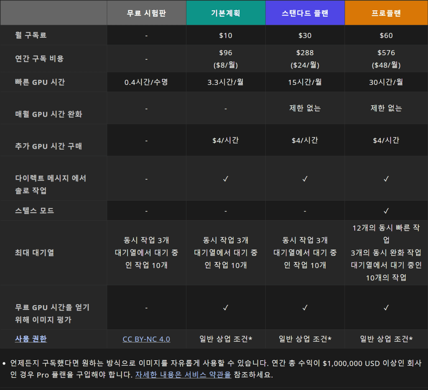Viewport: 428px width, 390px height.
Task: Click the 프로플랜 checkmark in 이미지 평가 row
Action: click(386, 308)
